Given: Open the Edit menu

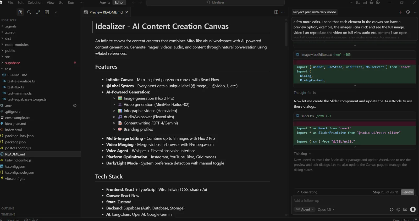Looking at the screenshot, I should (x=20, y=2).
